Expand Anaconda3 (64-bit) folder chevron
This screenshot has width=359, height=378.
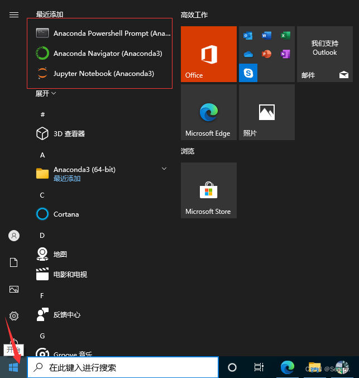(164, 169)
